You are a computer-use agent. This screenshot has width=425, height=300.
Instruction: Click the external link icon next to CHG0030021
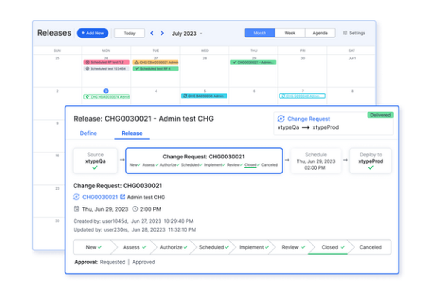click(122, 197)
